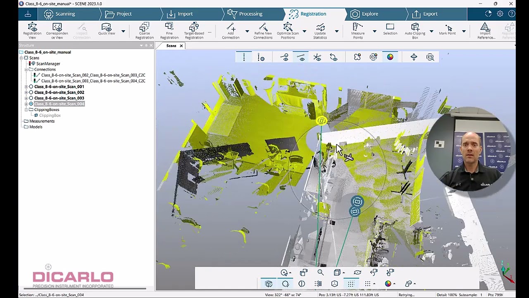Close the Scans view tab
This screenshot has height=298, width=529.
181,46
